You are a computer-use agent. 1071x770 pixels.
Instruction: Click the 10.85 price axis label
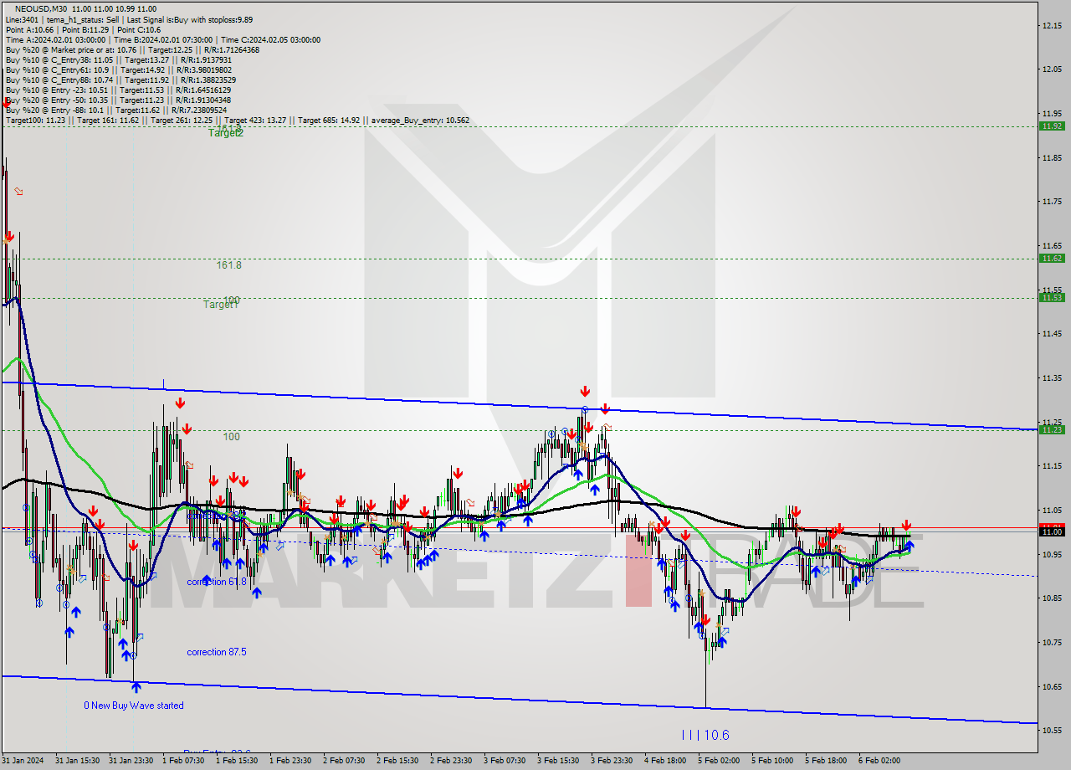pos(1053,598)
